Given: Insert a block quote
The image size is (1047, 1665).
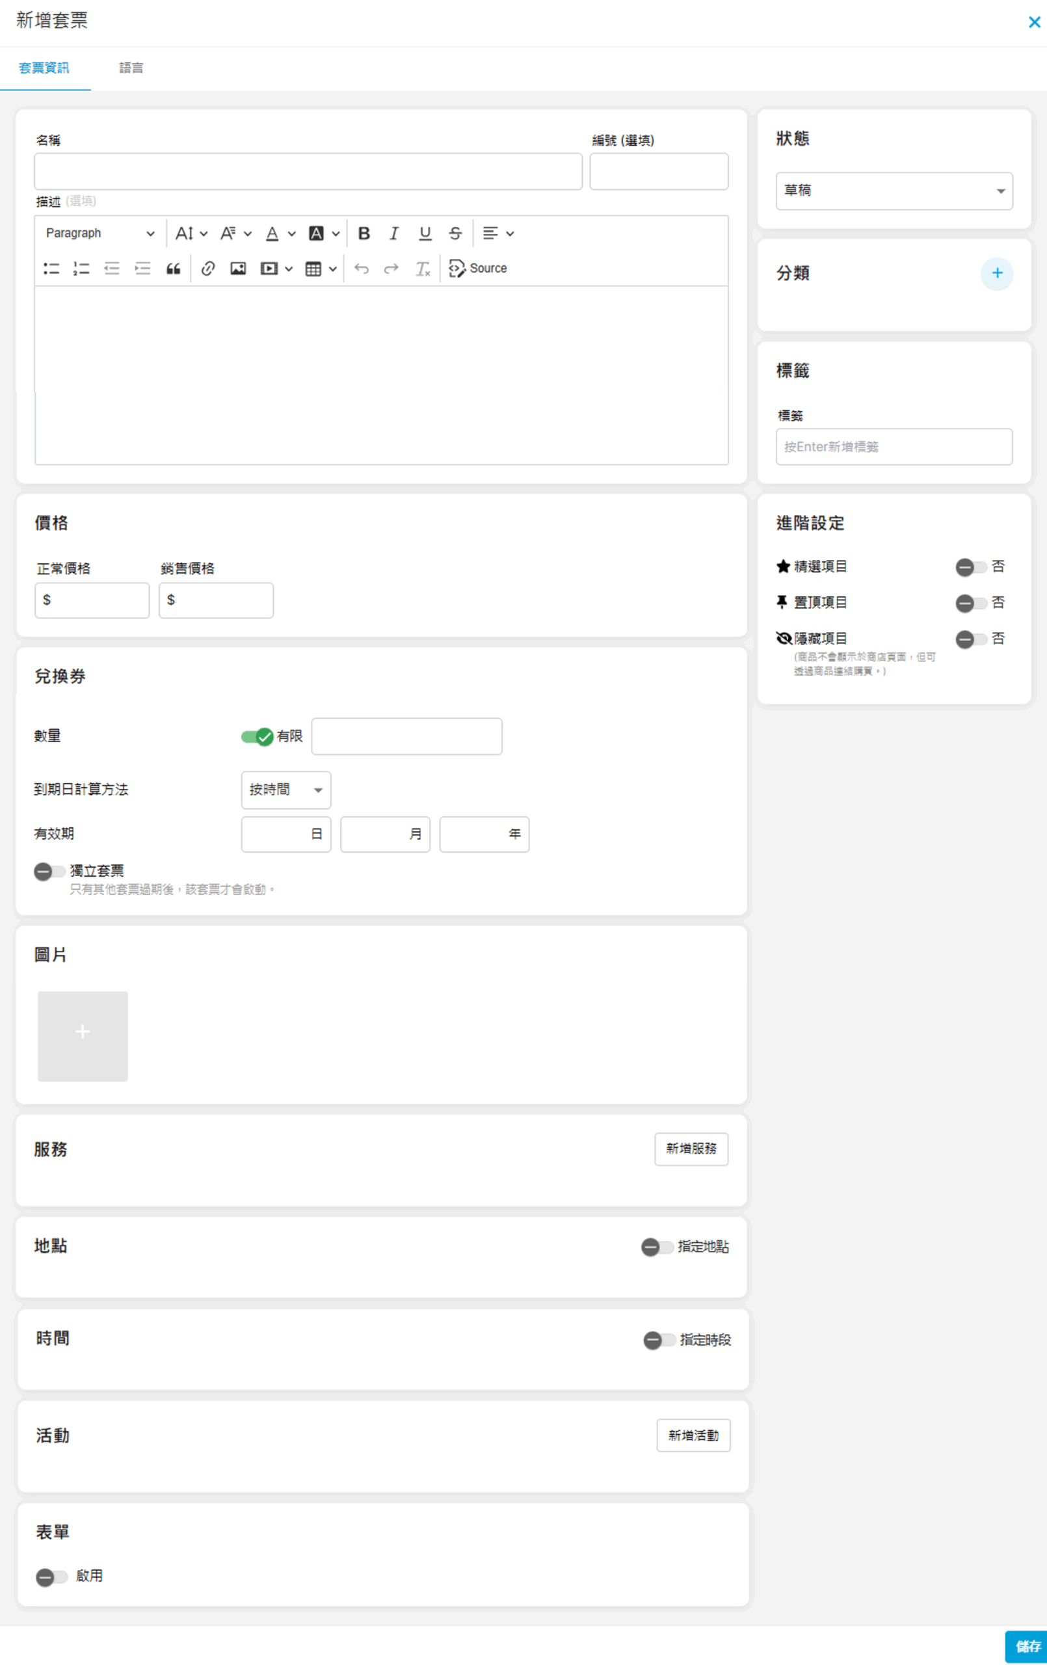Looking at the screenshot, I should pos(173,268).
